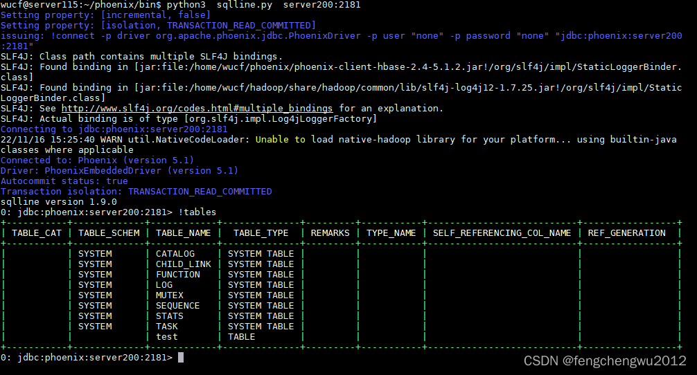Click the TYPE_NAME column header
Viewport: 697px width, 375px height.
[391, 233]
